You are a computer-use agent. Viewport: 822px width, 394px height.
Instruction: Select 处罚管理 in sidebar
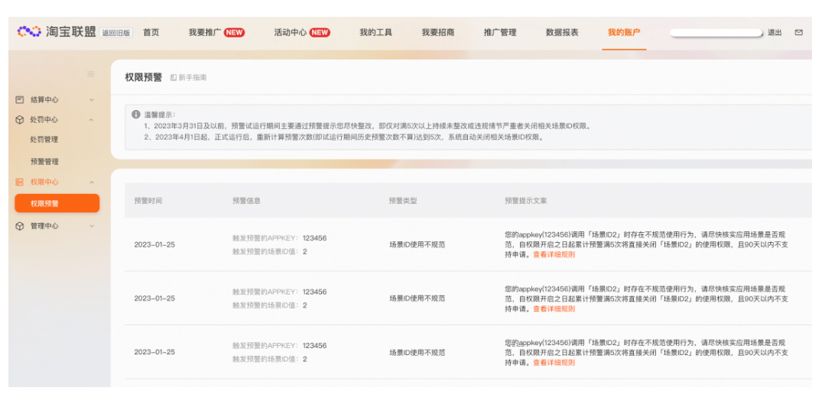(44, 140)
